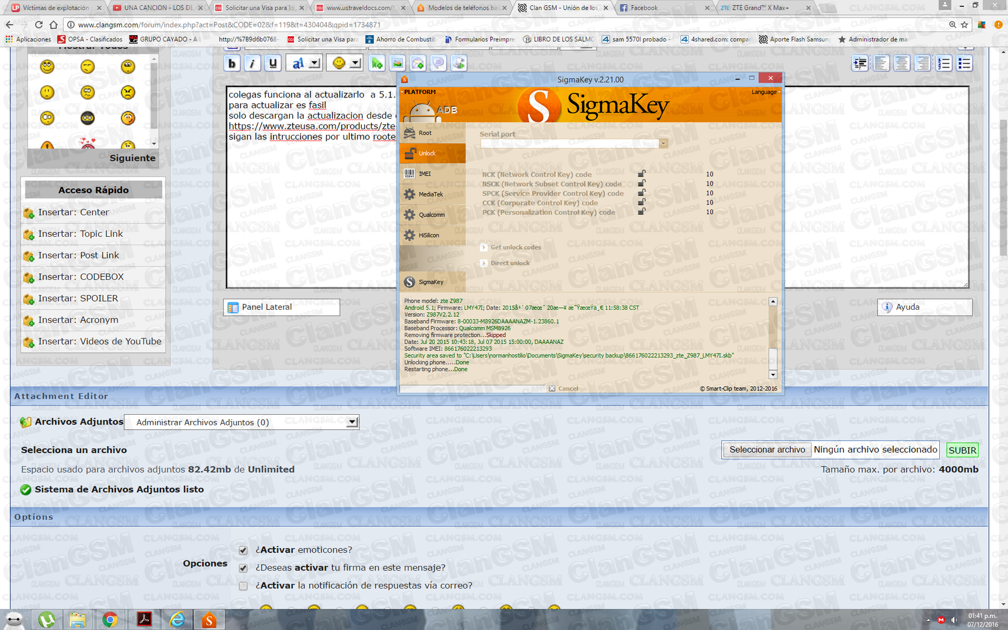Open the IMEI section in SigmaKey
The width and height of the screenshot is (1008, 630).
432,174
